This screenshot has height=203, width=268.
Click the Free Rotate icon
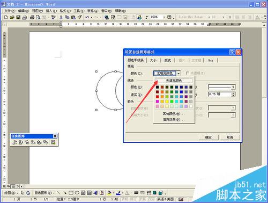(28, 193)
